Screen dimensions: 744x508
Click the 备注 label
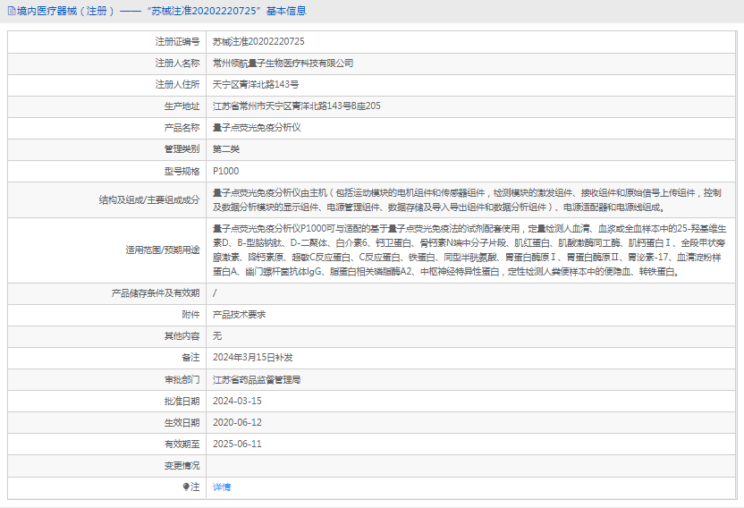[x=190, y=358]
